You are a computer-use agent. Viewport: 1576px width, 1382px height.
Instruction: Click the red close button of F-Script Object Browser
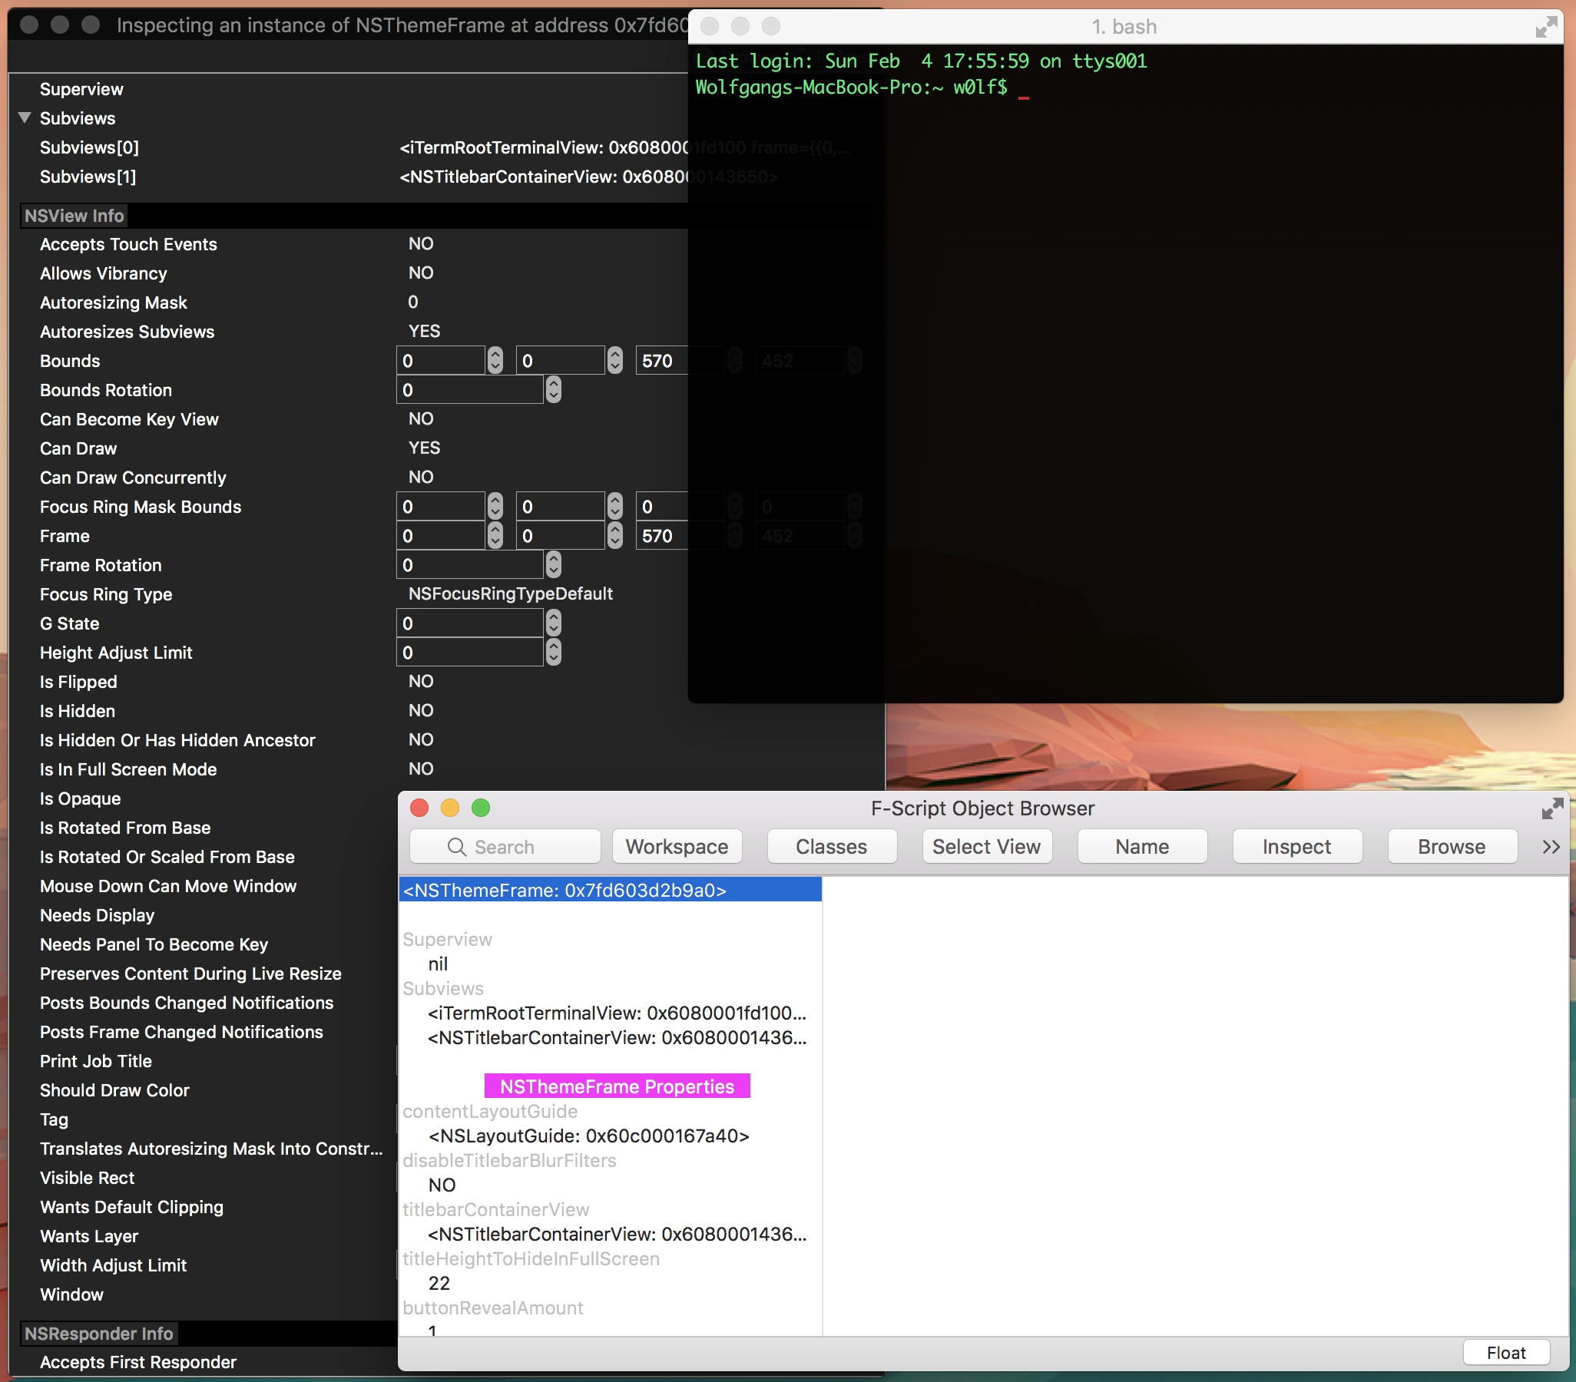[419, 807]
